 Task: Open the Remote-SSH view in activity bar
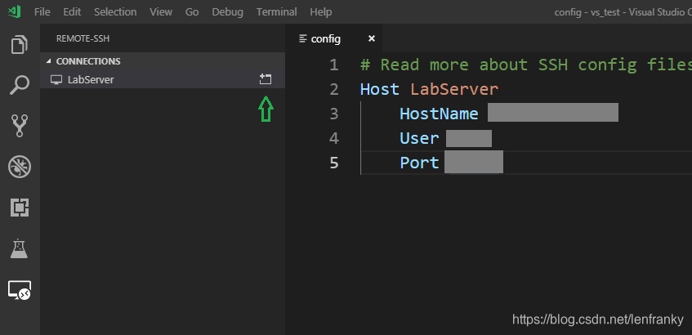[20, 290]
